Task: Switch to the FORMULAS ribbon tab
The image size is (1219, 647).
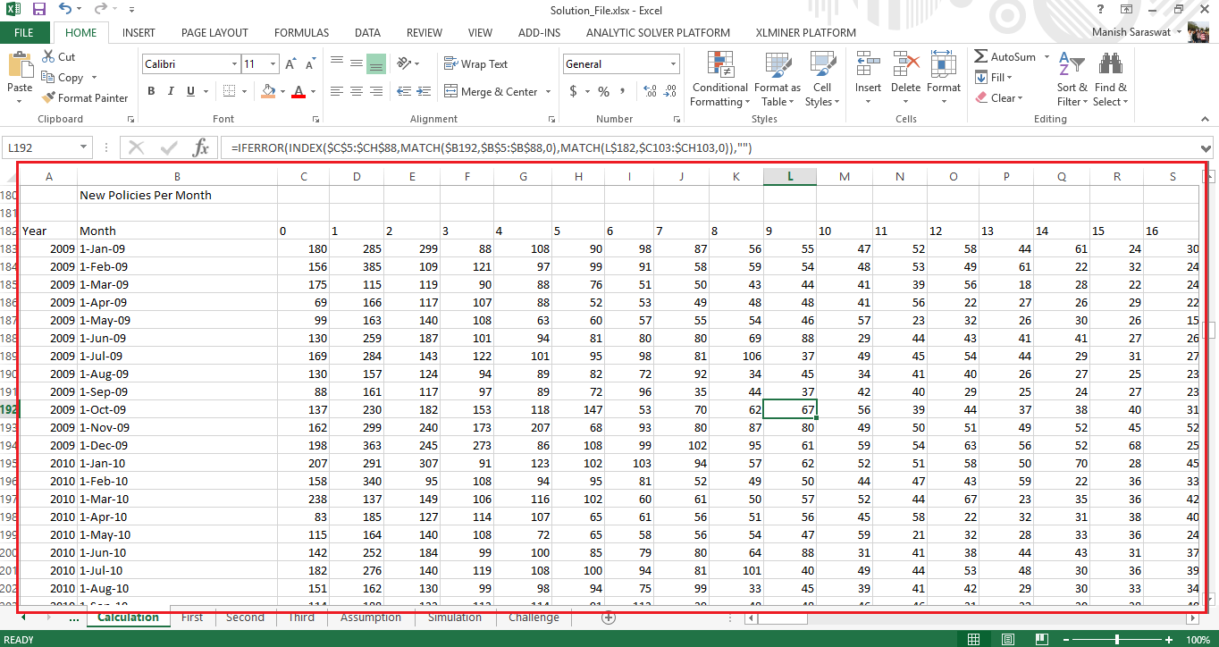Action: click(x=301, y=33)
